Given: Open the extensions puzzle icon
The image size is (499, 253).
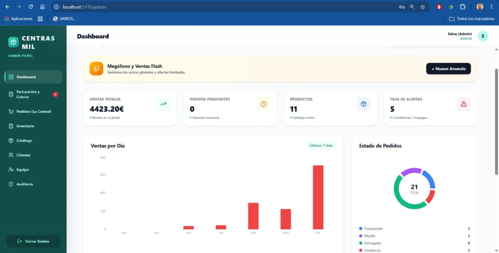Looking at the screenshot, I should [463, 7].
